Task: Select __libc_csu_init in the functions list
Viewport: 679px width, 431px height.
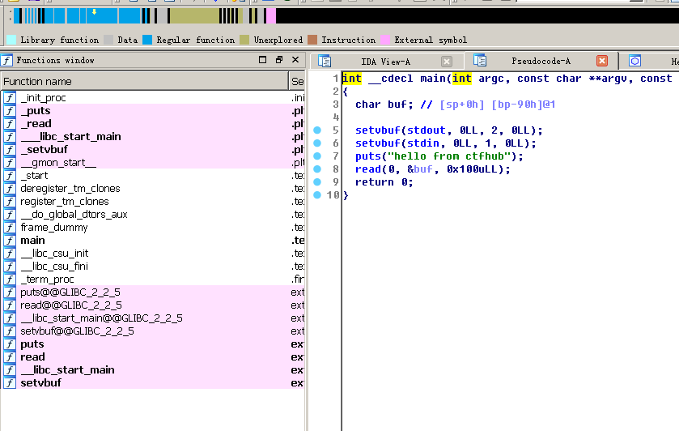Action: point(54,254)
